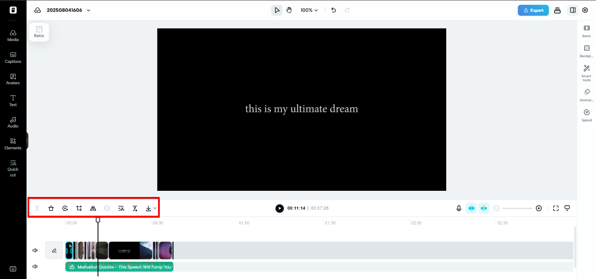596x279 pixels.
Task: Select the Crop tool in timeline toolbar
Action: tap(79, 208)
